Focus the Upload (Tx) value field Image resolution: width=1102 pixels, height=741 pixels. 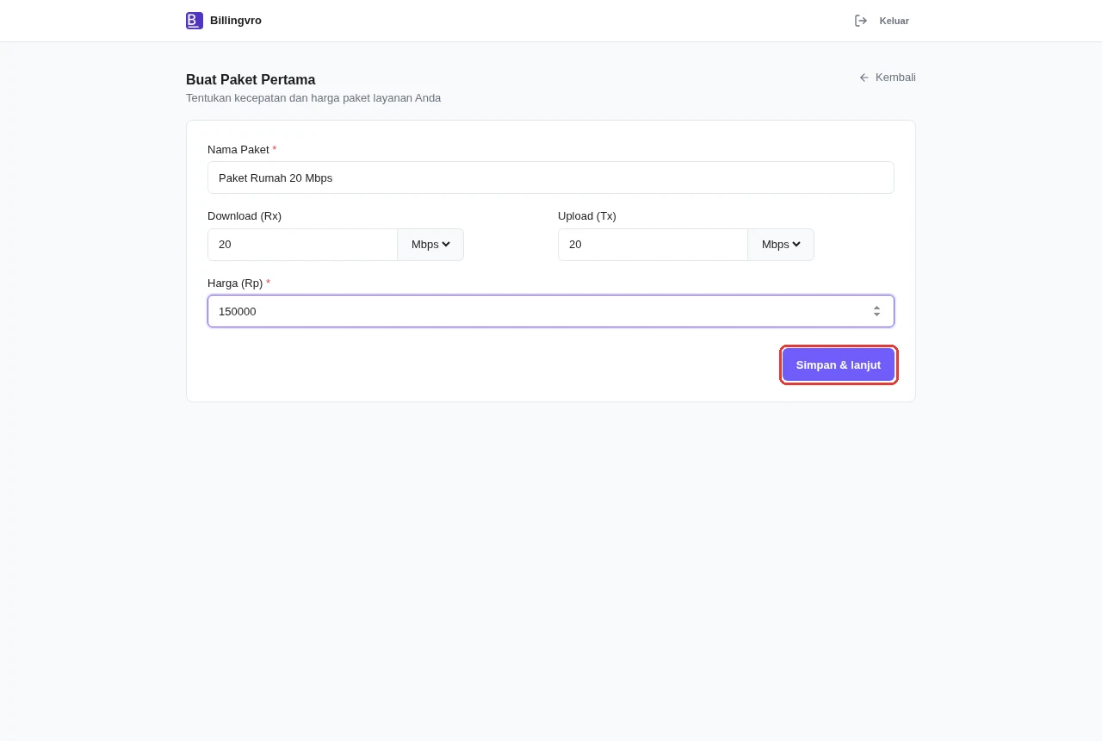coord(653,245)
